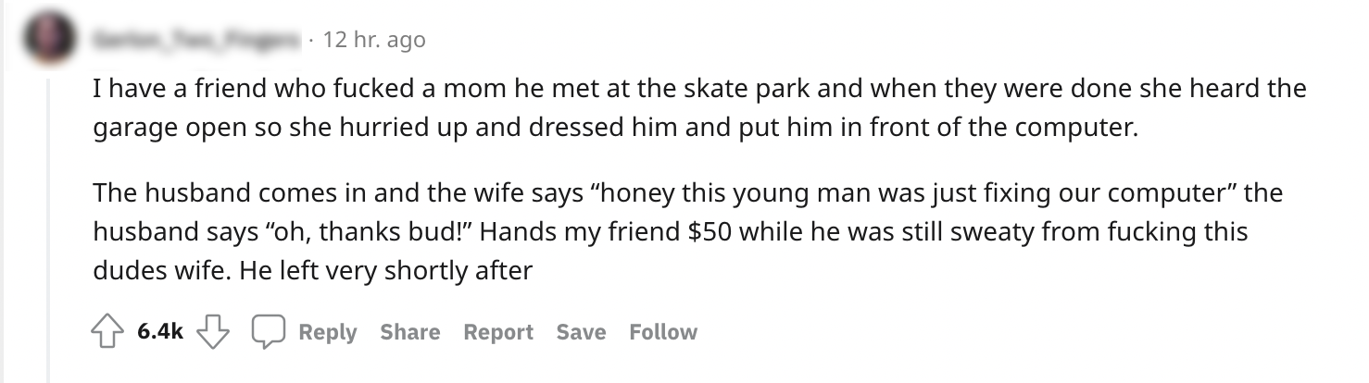Image resolution: width=1369 pixels, height=383 pixels.
Task: Click the "12 hr. ago" timestamp
Action: tap(375, 40)
